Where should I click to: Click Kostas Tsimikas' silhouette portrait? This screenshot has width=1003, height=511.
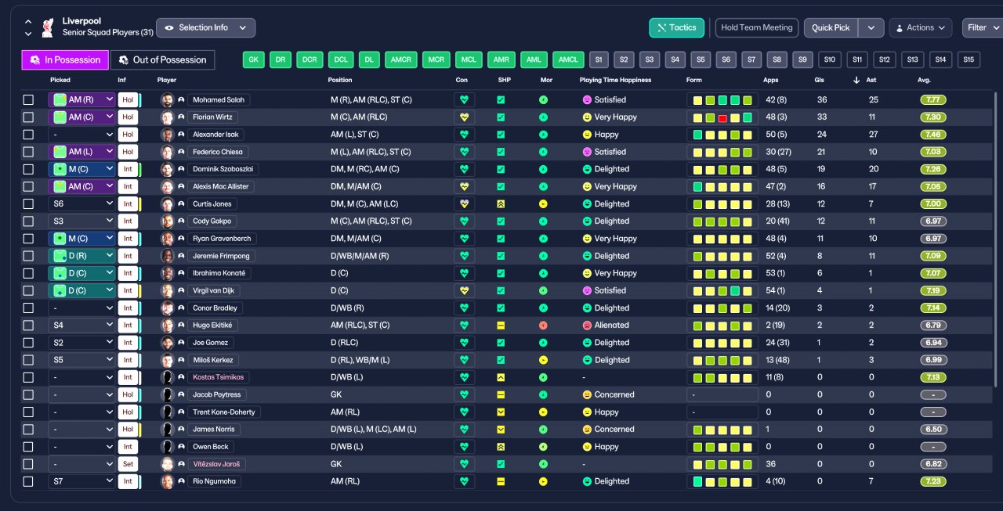coord(167,378)
